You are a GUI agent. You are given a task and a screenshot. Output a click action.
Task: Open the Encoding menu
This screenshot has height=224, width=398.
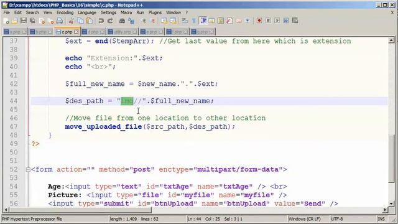pyautogui.click(x=65, y=12)
